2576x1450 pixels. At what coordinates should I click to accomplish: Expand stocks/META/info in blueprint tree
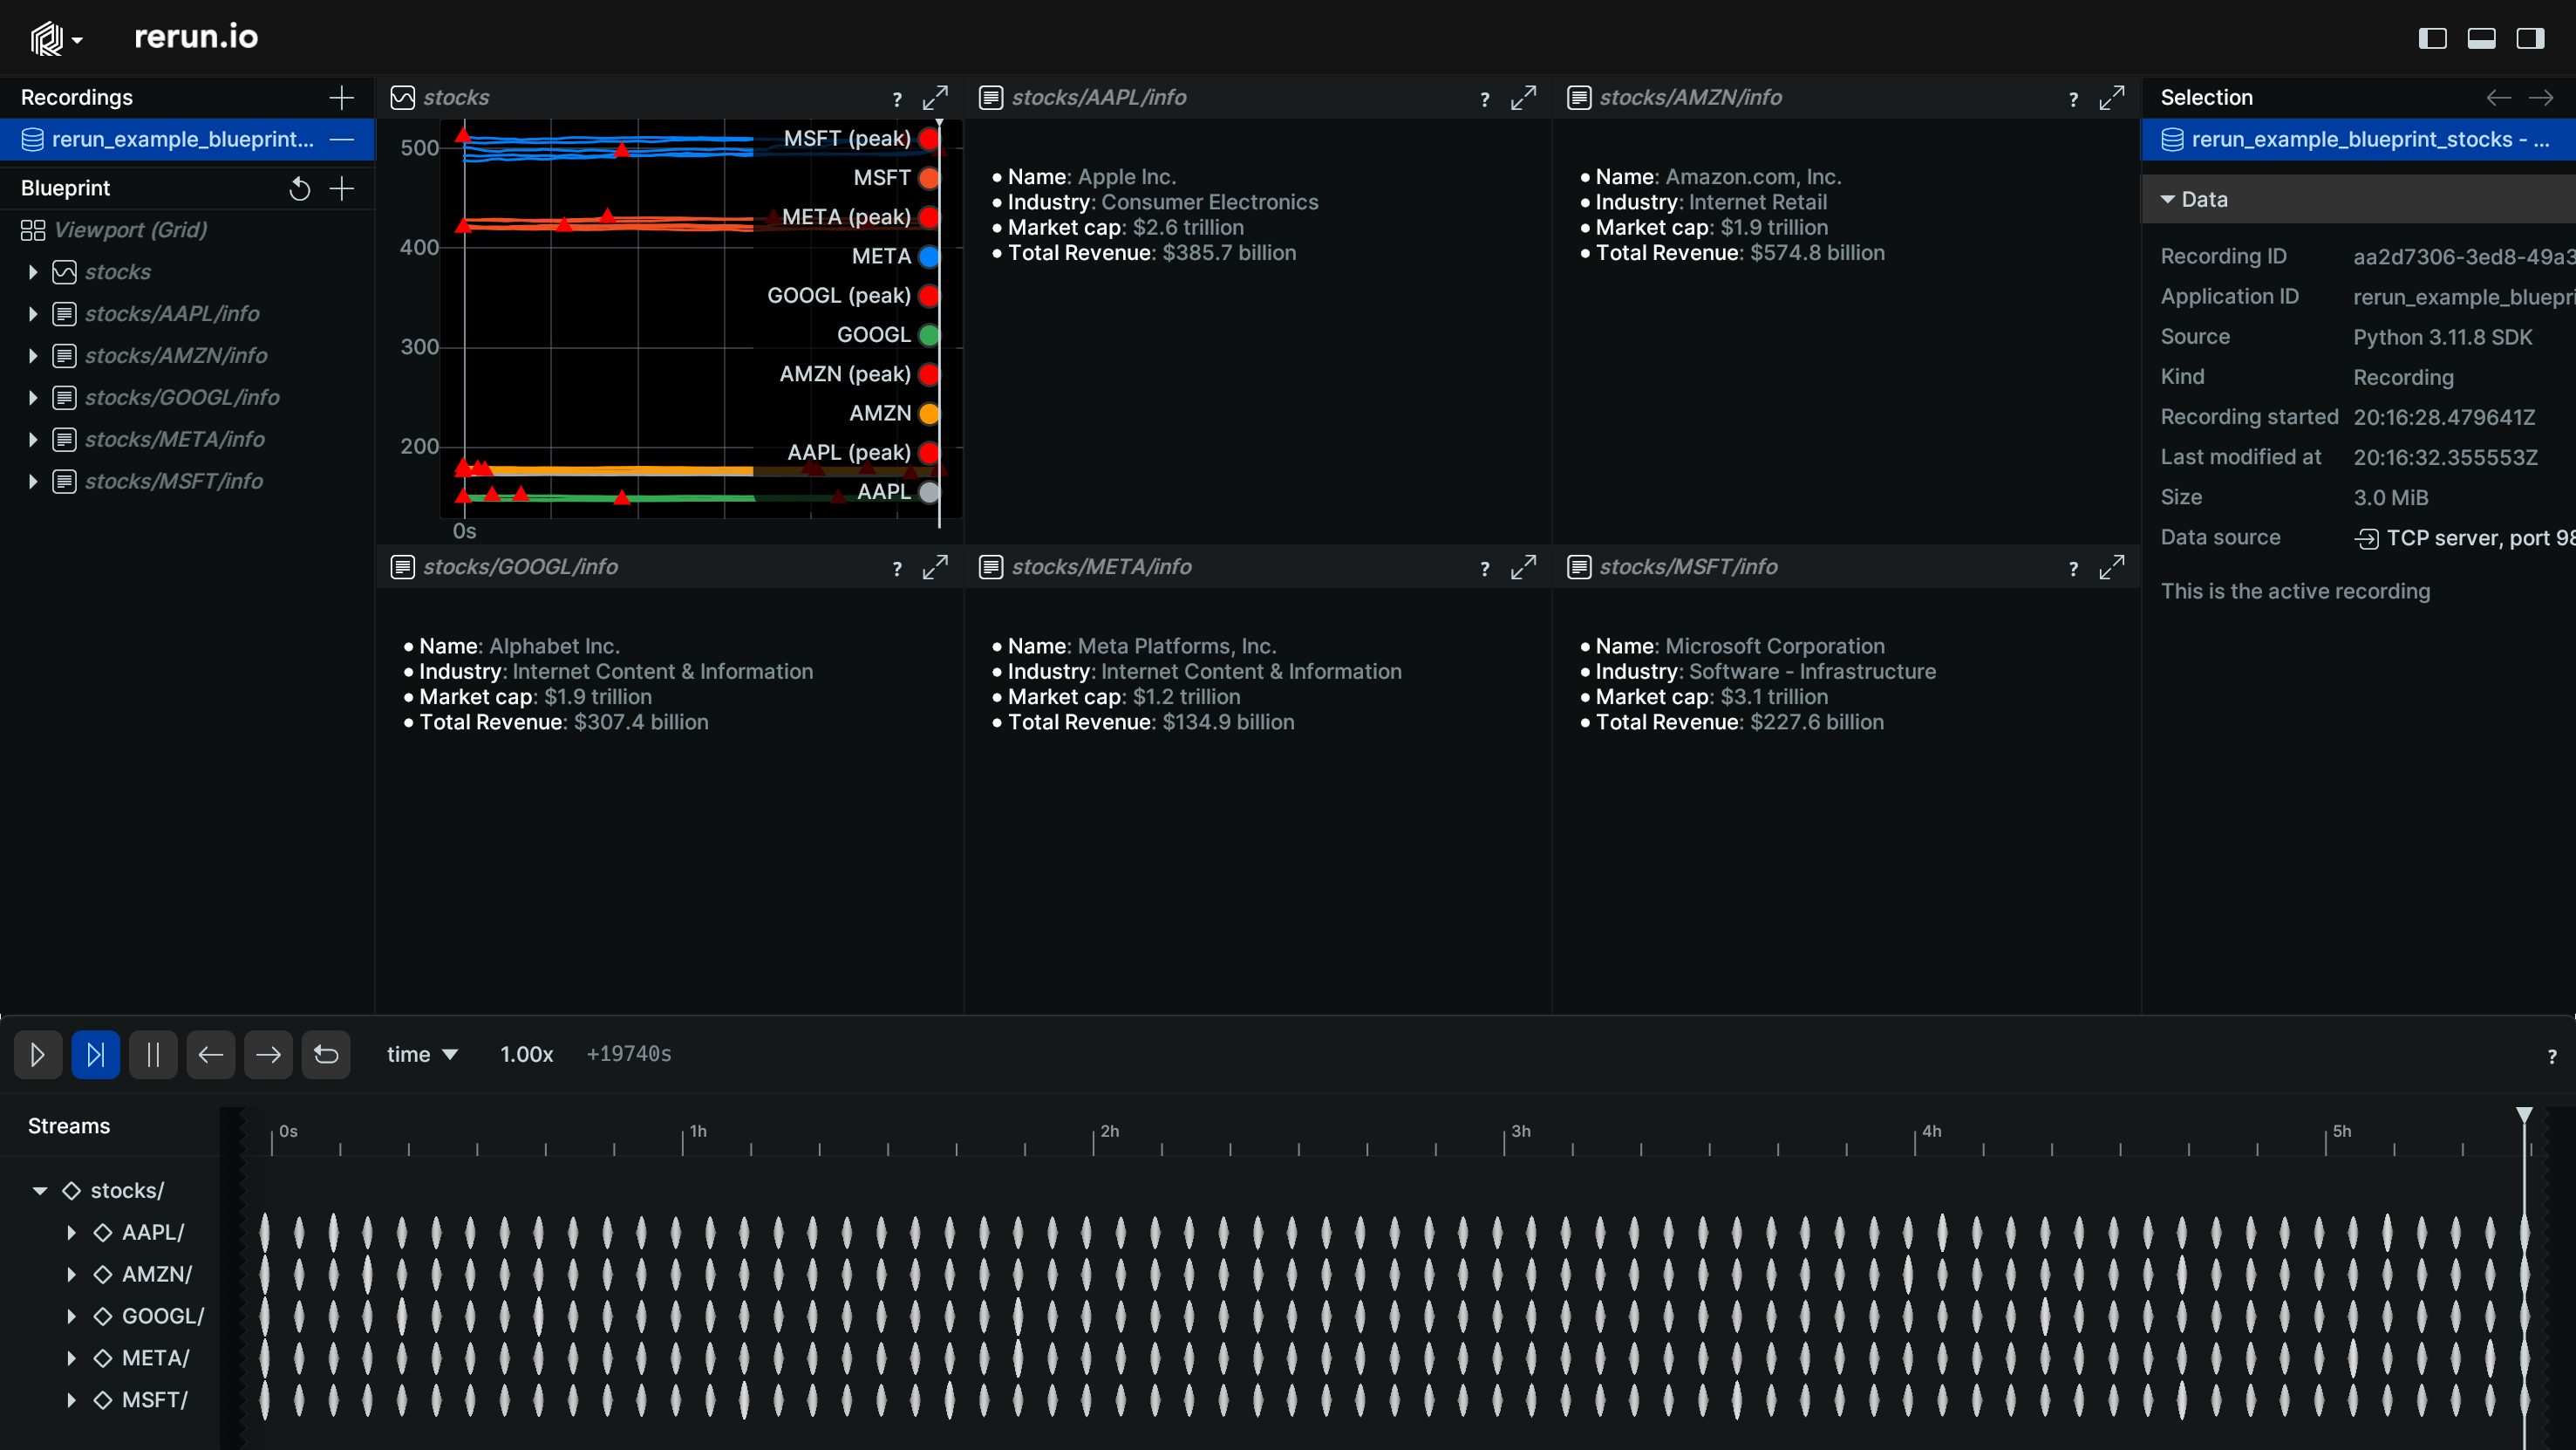[x=33, y=441]
